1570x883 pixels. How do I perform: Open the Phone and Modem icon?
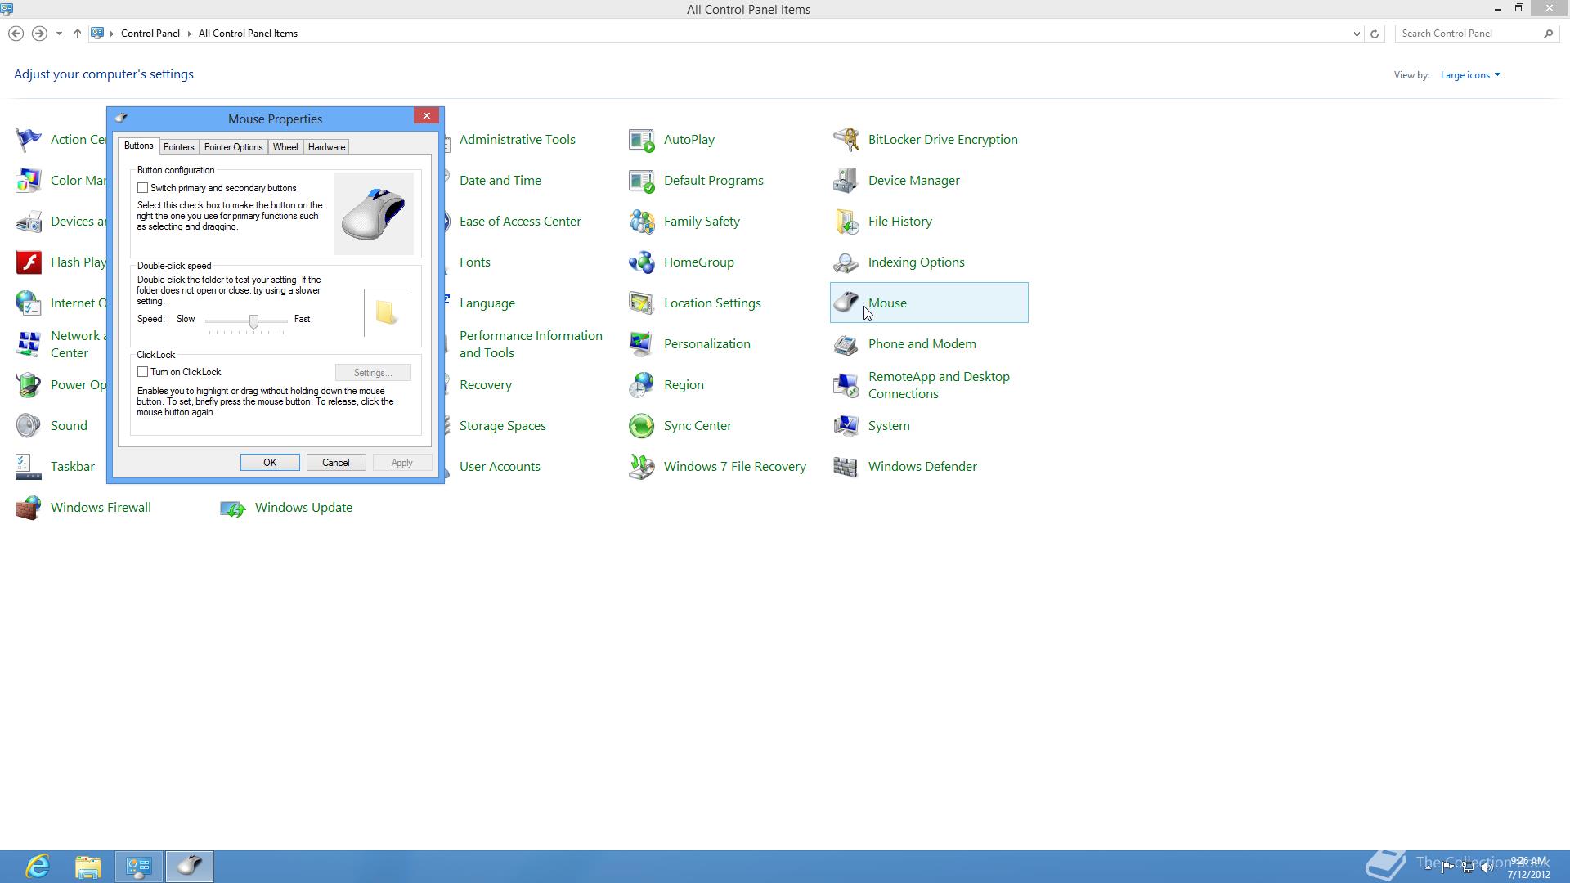tap(846, 344)
